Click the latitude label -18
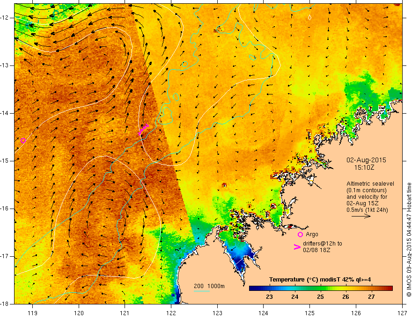This screenshot has width=412, height=318. (5, 304)
